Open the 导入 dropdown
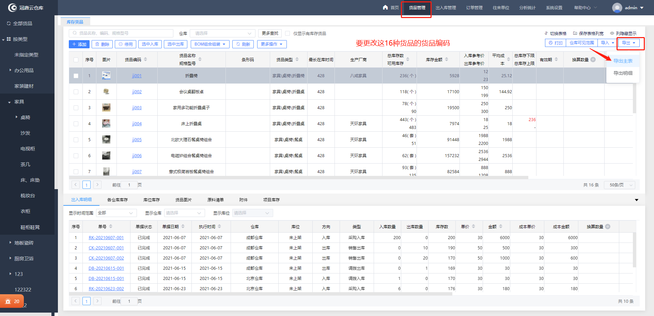This screenshot has width=654, height=316. point(607,43)
